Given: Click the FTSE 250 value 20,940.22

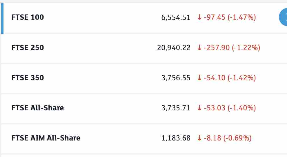Looking at the screenshot, I should point(174,48).
